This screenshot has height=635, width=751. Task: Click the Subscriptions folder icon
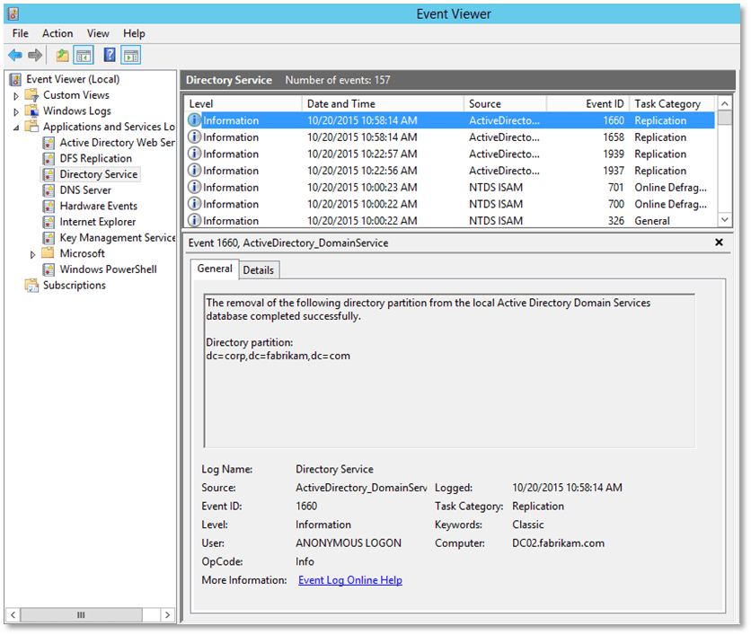[x=32, y=286]
